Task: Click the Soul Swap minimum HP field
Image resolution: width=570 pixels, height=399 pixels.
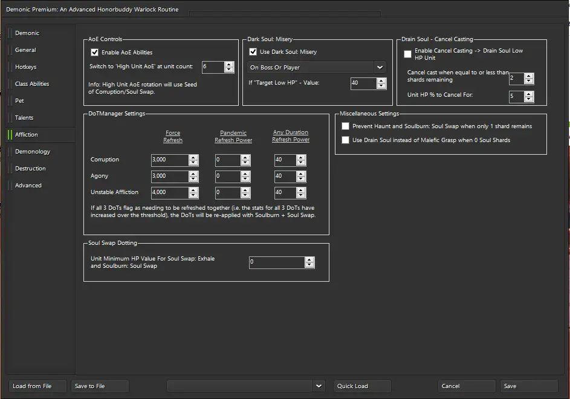Action: click(x=277, y=262)
